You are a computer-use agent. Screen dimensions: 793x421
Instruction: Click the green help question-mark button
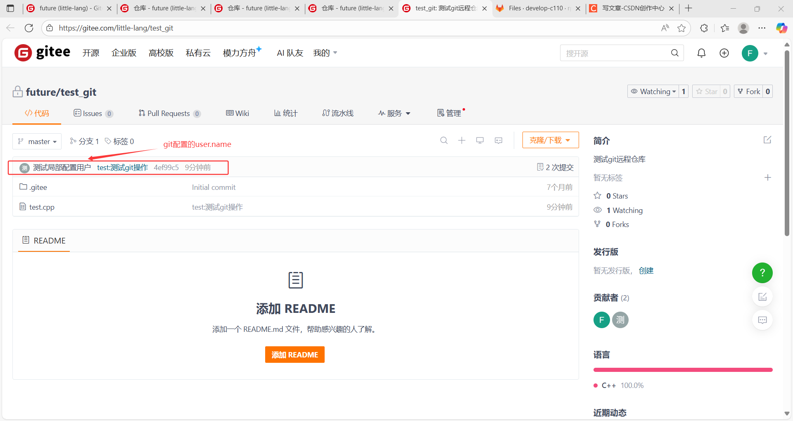pos(762,273)
